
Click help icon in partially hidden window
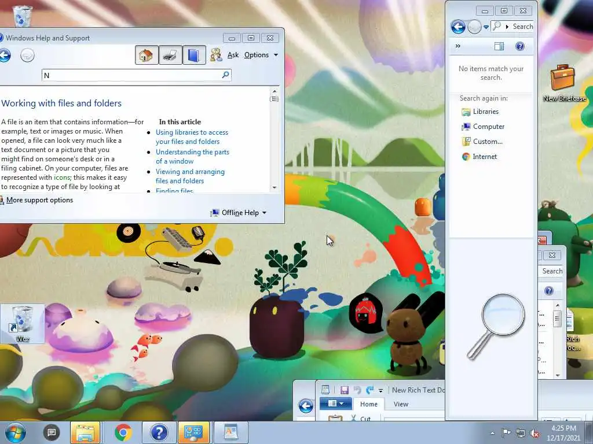tap(549, 291)
